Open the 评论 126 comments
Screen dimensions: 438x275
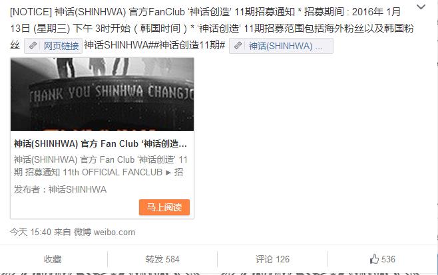click(272, 259)
